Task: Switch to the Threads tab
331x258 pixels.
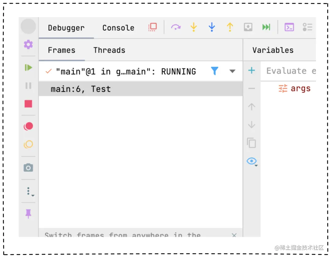Action: coord(109,50)
